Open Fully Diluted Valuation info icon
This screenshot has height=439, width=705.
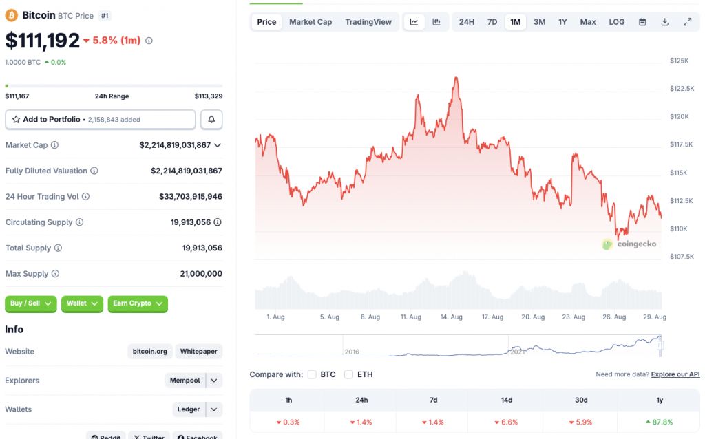[94, 171]
